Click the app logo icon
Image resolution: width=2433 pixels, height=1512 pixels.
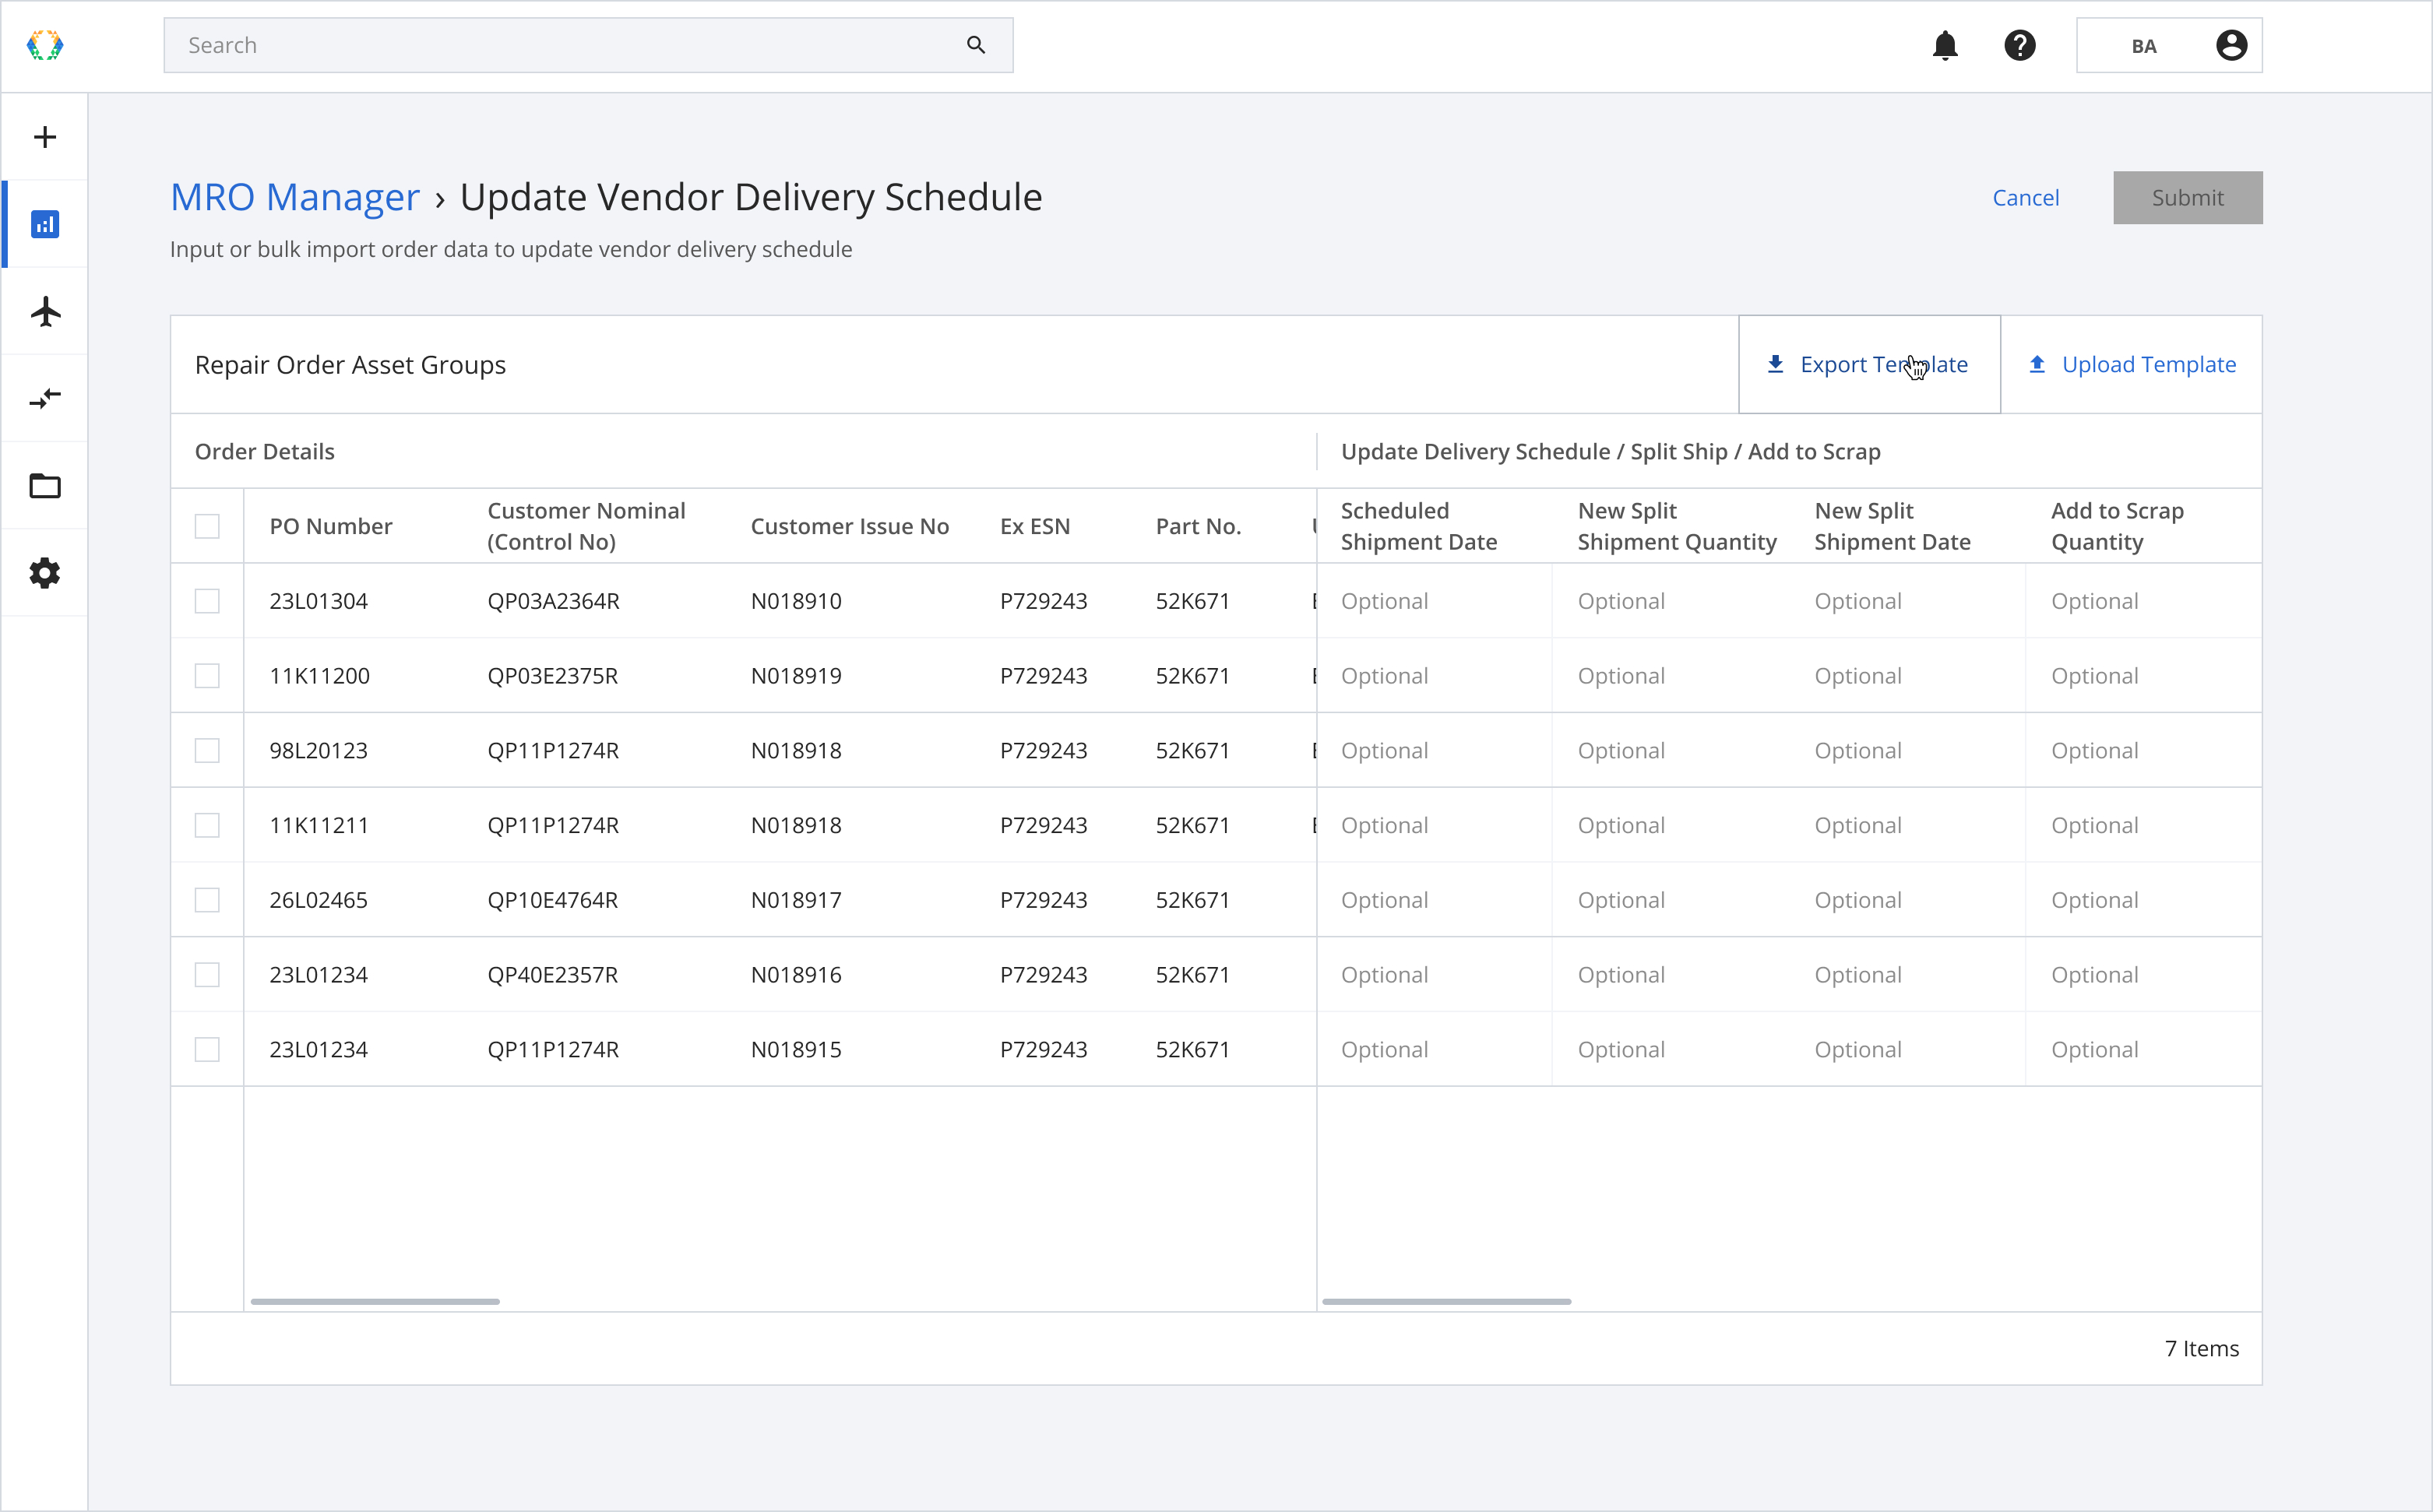[x=45, y=45]
